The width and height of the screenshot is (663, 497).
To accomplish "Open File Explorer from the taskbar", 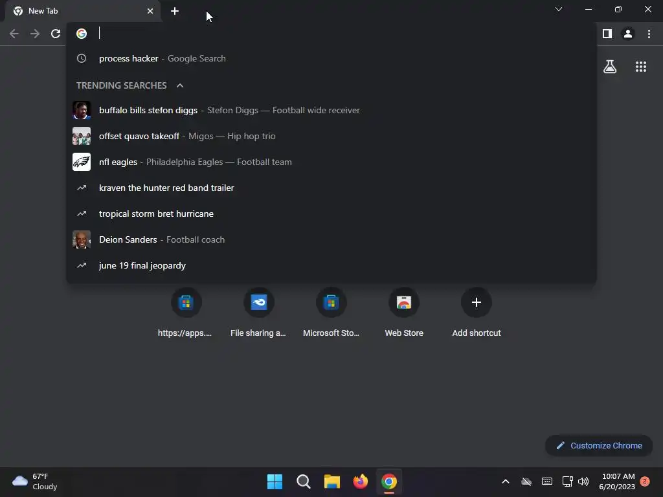I will (x=332, y=481).
